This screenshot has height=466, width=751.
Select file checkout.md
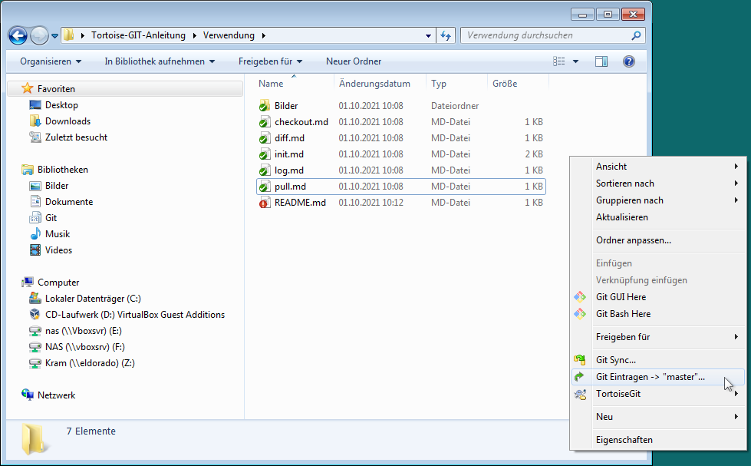coord(301,122)
